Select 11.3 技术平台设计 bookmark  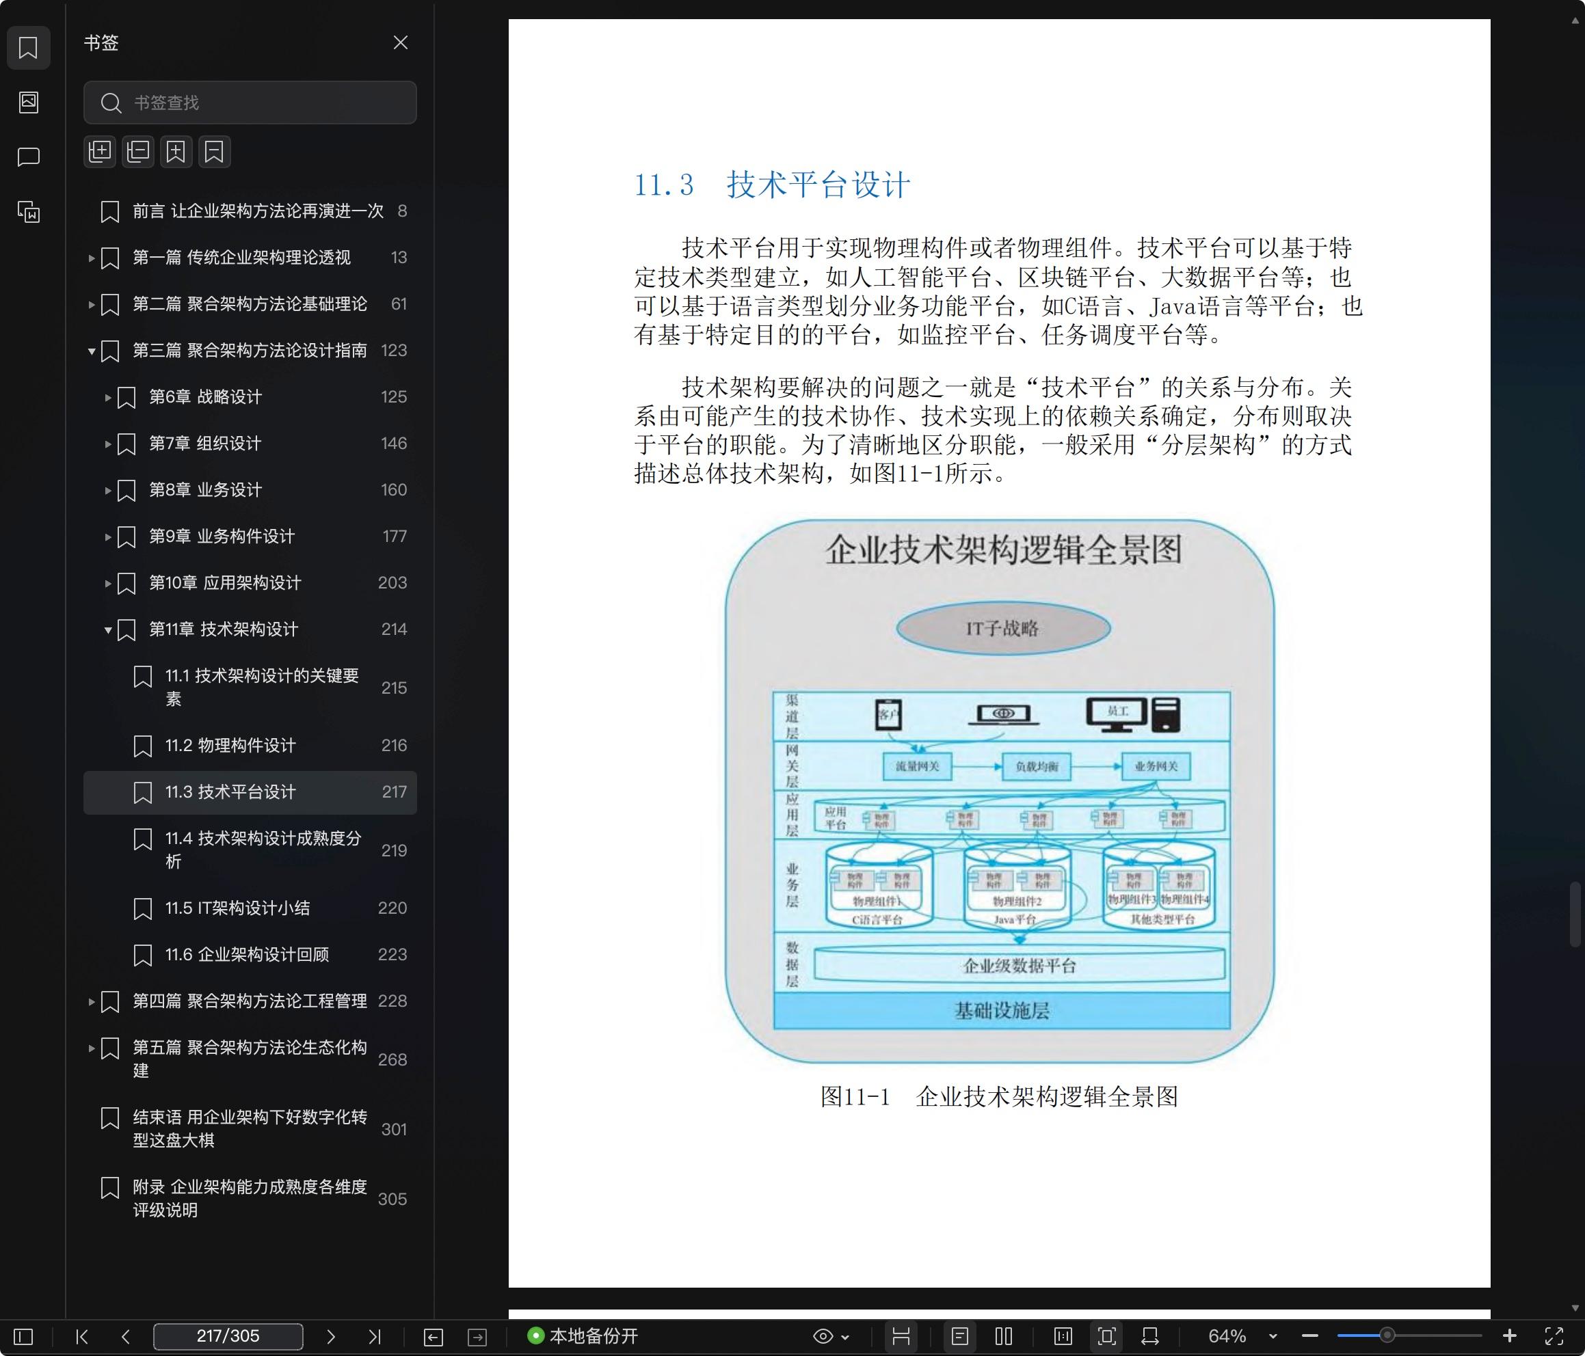pyautogui.click(x=250, y=792)
